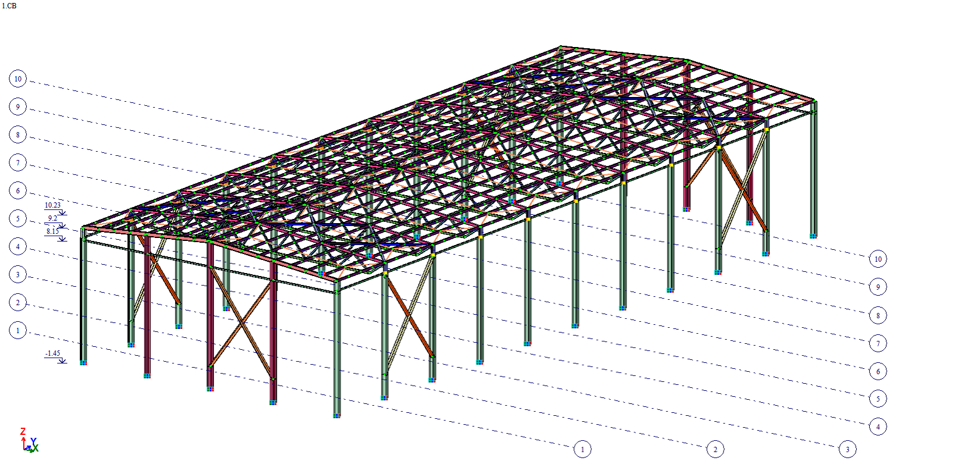Select the 9.2 elevation mark
The height and width of the screenshot is (467, 955).
click(x=55, y=221)
